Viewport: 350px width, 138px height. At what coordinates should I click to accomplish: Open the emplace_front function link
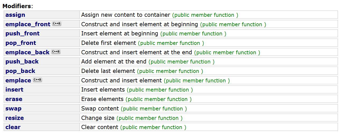(x=28, y=24)
